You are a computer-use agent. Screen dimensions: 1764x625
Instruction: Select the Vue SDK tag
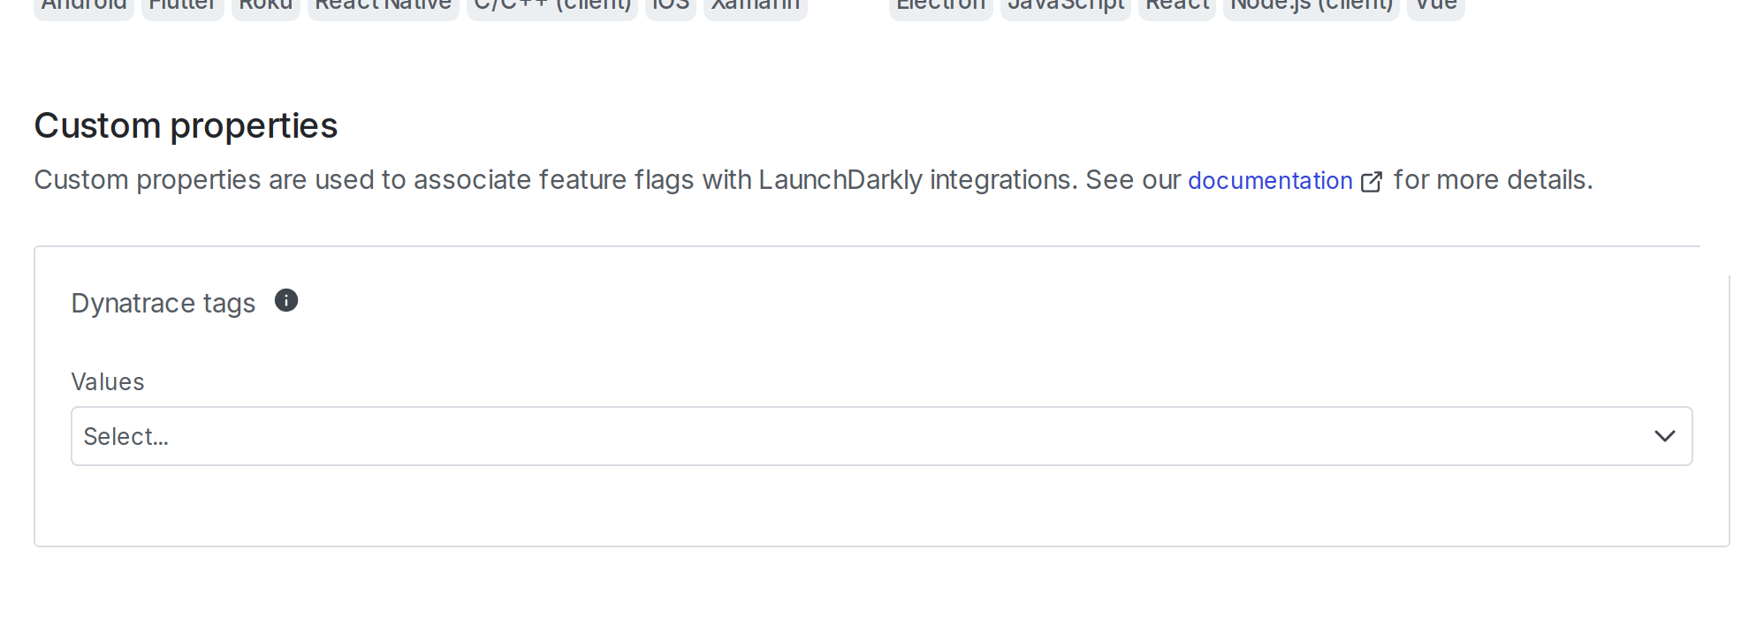pyautogui.click(x=1435, y=5)
